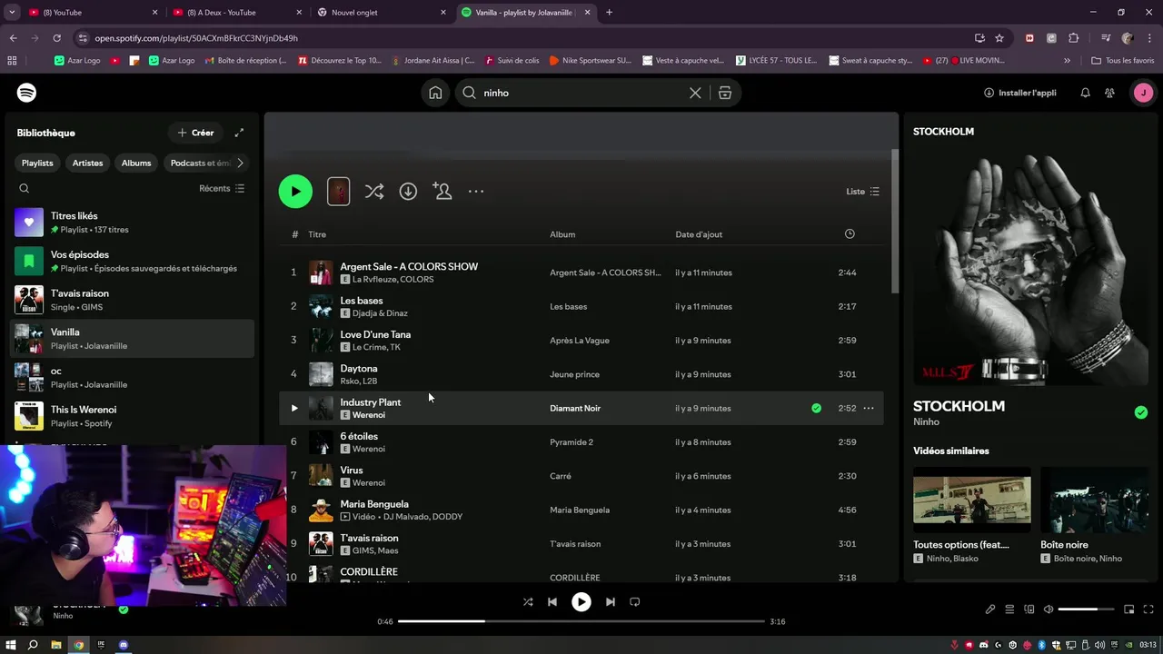Search within the library icon
Image resolution: width=1163 pixels, height=654 pixels.
click(25, 188)
